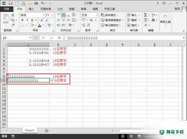Expand the Name Box dropdown arrow
The width and height of the screenshot is (187, 139).
pos(30,38)
